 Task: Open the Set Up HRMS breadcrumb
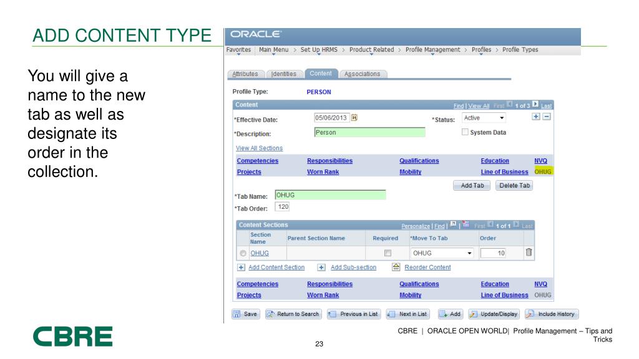coord(319,50)
